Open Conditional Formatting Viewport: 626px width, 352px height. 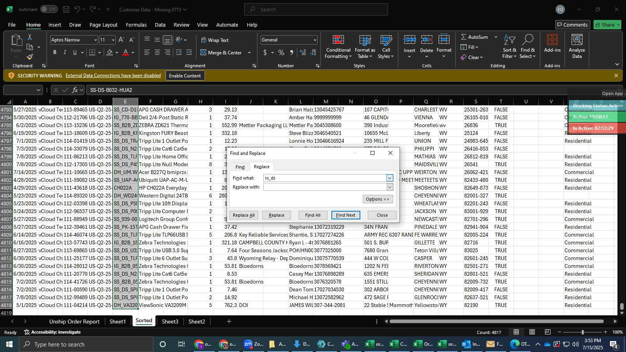click(338, 47)
